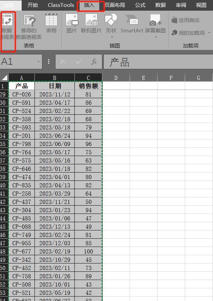Switch to the Review (审阅) tab

click(x=181, y=5)
